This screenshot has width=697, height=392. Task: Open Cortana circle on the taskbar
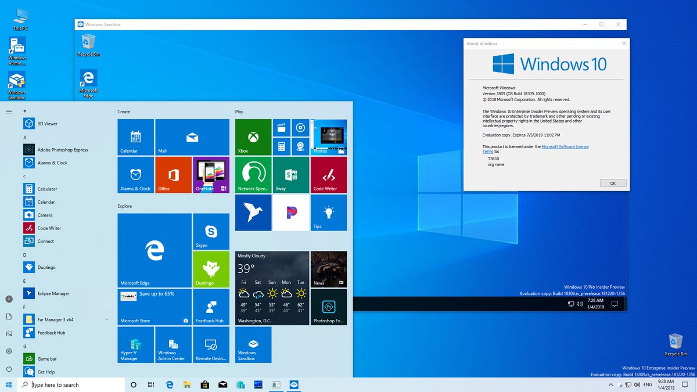coord(134,385)
